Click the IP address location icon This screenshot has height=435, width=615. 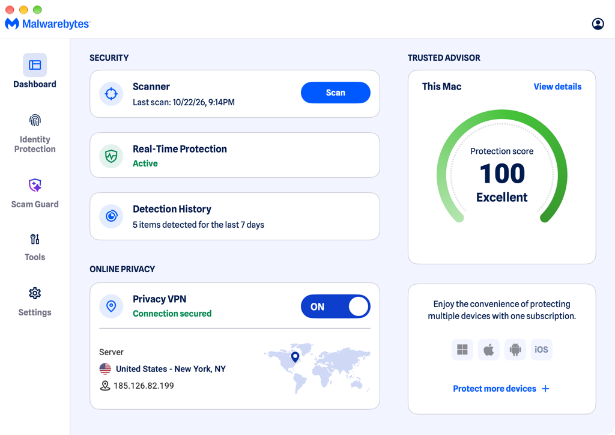tap(105, 386)
